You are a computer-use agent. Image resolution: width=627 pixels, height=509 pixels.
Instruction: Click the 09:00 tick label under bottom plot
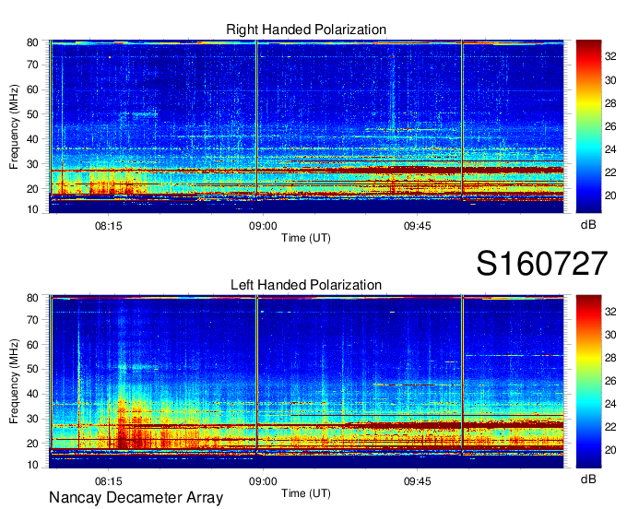(x=263, y=481)
